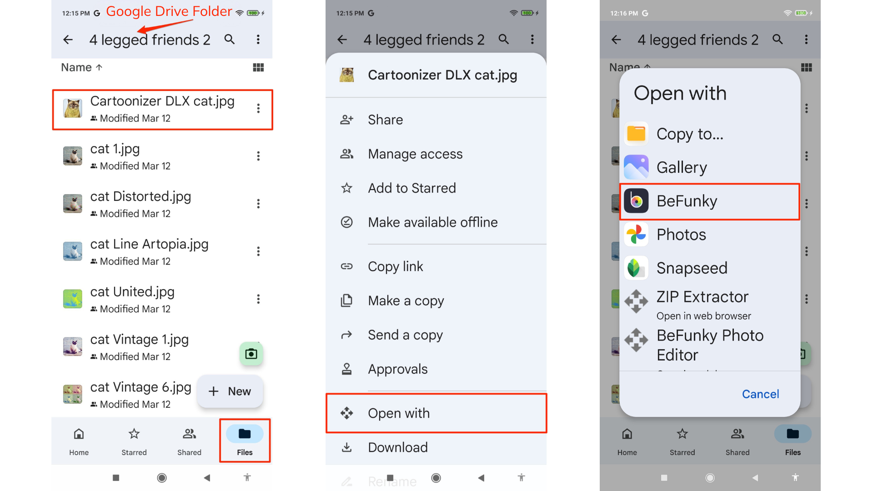Expand options for cat Distorted.jpg

click(258, 204)
